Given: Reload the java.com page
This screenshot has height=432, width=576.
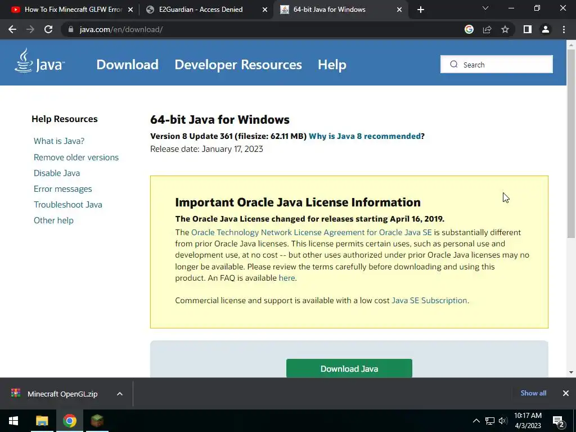Looking at the screenshot, I should pyautogui.click(x=48, y=29).
